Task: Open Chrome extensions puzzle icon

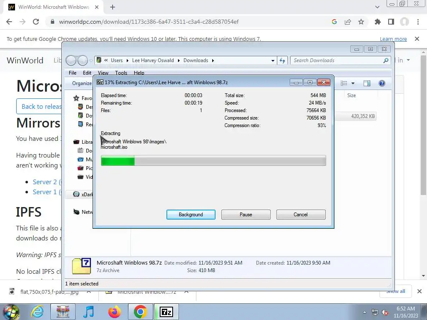Action: pyautogui.click(x=378, y=22)
